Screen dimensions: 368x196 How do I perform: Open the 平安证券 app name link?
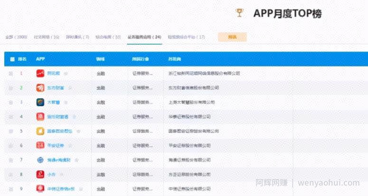pyautogui.click(x=56, y=146)
